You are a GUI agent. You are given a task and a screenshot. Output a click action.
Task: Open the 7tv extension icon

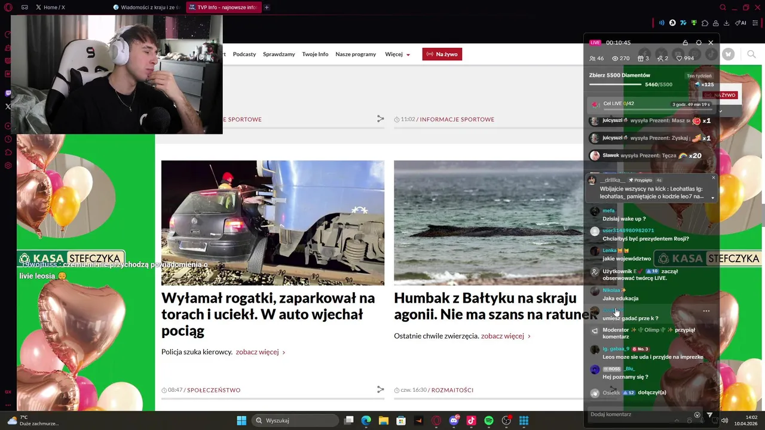(x=683, y=23)
